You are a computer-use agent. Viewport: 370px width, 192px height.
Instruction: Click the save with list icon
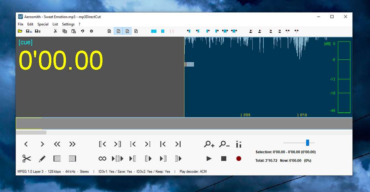point(38,31)
